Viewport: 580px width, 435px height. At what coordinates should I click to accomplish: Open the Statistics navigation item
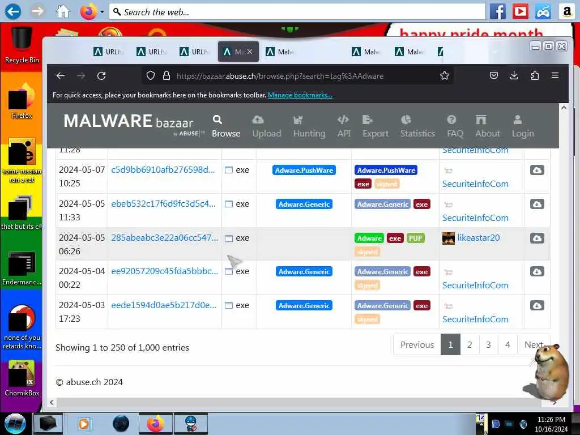pyautogui.click(x=417, y=126)
